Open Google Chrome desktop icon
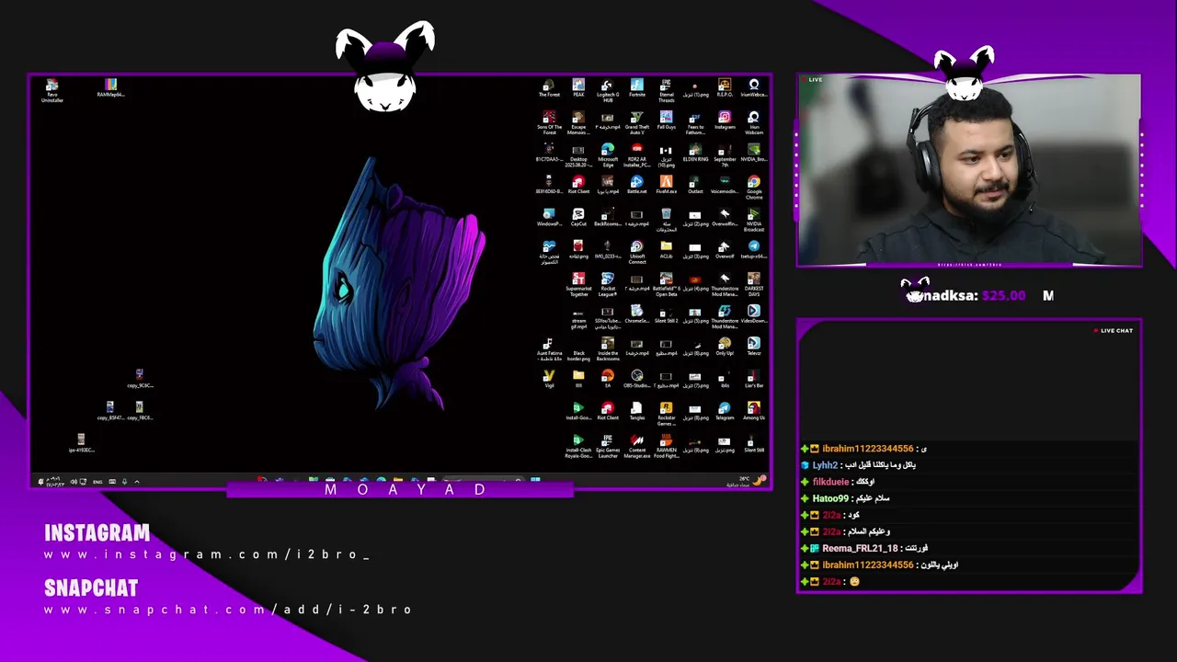Image resolution: width=1177 pixels, height=662 pixels. tap(754, 188)
